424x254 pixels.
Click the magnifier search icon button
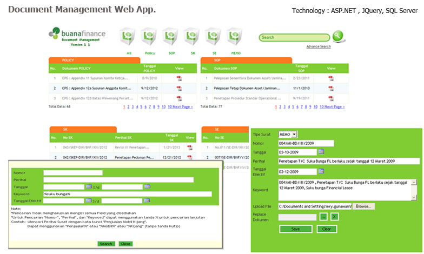point(339,37)
